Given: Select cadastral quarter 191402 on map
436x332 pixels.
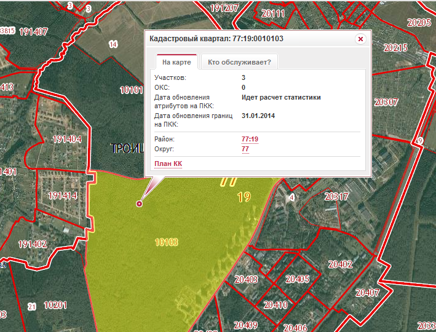Looking at the screenshot, I should (x=33, y=244).
